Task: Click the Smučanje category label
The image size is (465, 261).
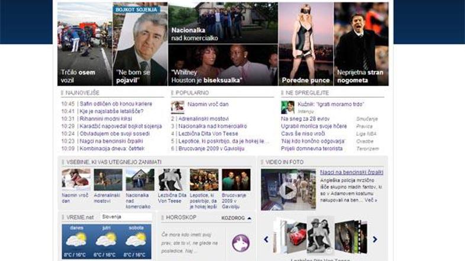Action: coord(367,119)
